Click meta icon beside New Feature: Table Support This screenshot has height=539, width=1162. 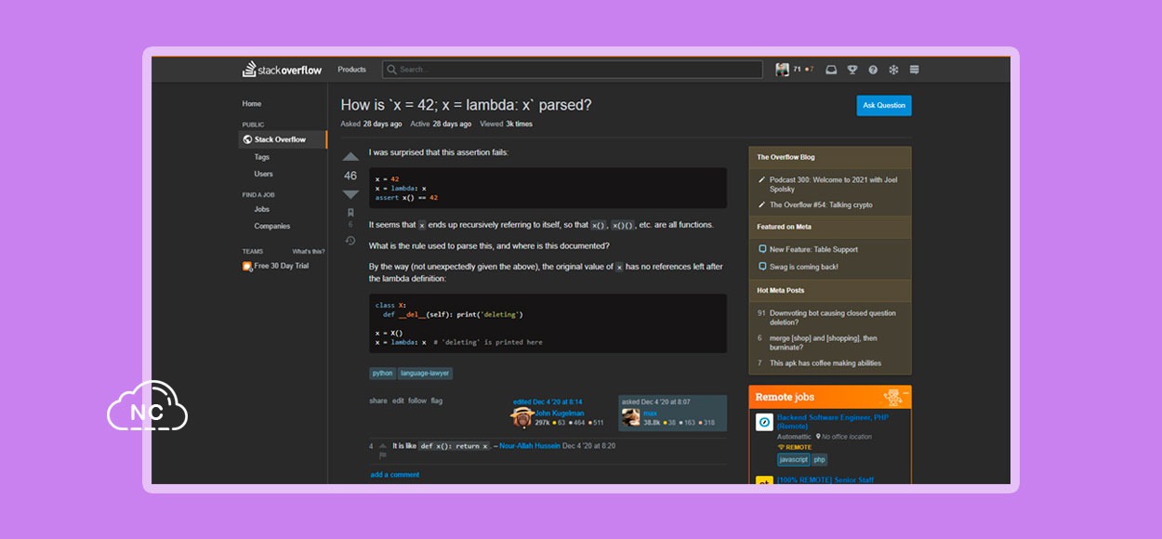761,249
